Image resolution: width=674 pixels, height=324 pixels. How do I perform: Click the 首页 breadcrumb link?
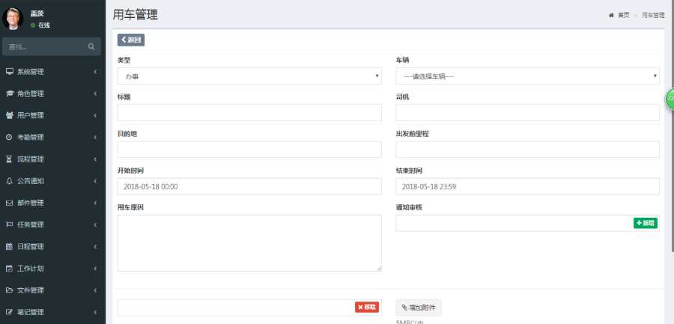(622, 15)
